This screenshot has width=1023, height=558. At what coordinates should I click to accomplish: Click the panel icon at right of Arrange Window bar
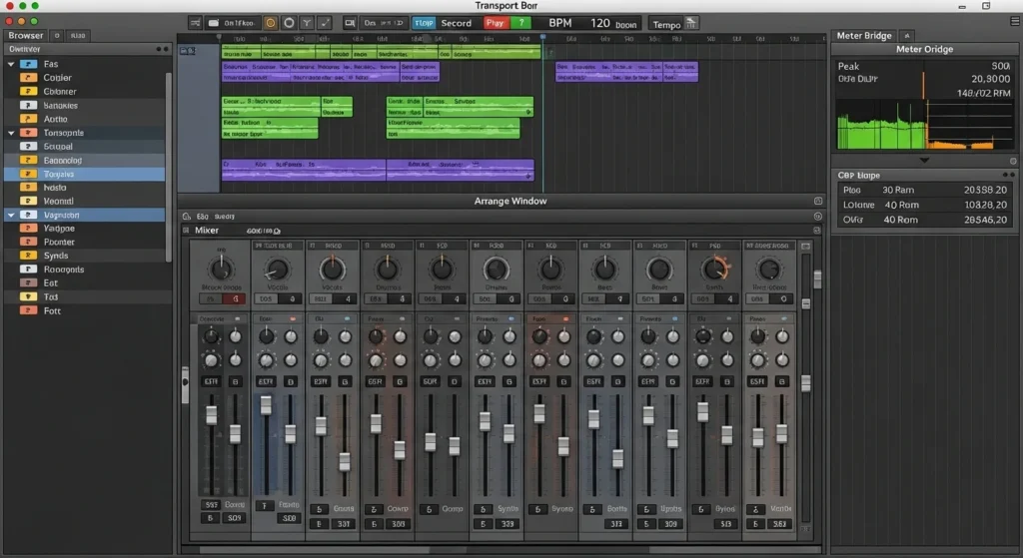coord(818,201)
